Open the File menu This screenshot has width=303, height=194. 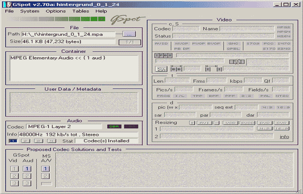(10, 11)
